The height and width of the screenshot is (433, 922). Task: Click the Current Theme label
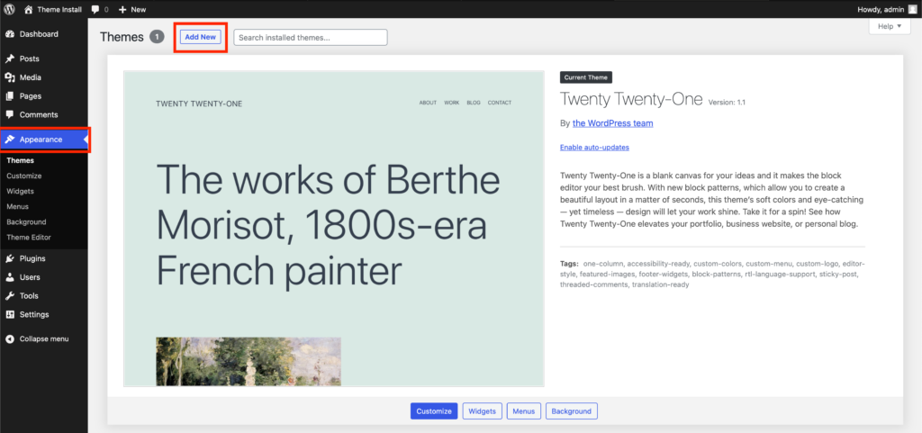pyautogui.click(x=586, y=77)
